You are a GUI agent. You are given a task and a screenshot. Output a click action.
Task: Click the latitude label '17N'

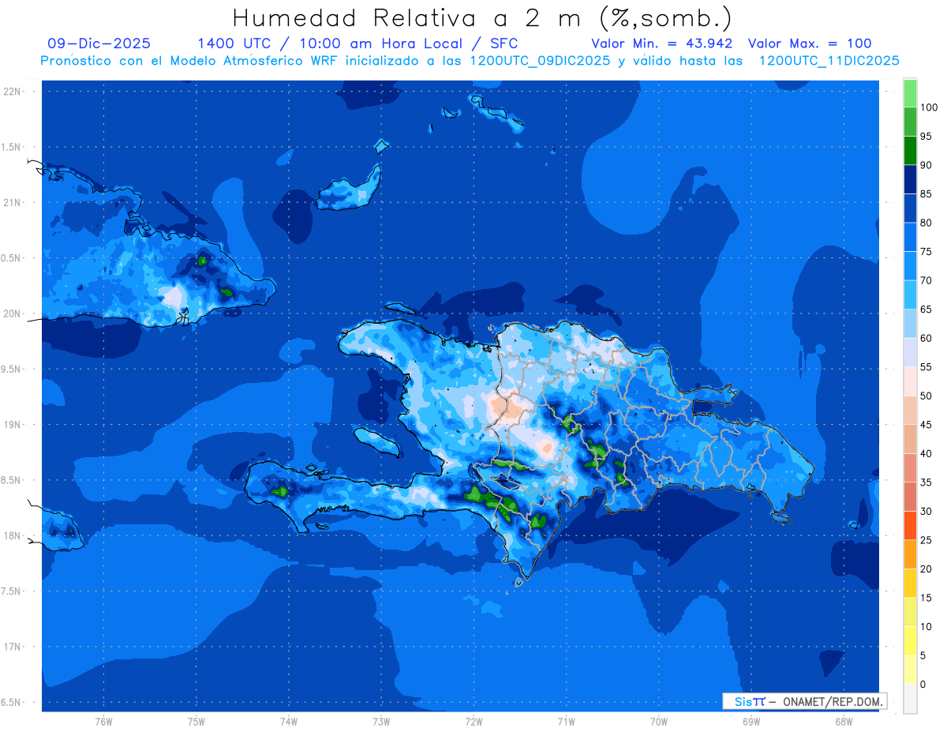click(x=12, y=647)
